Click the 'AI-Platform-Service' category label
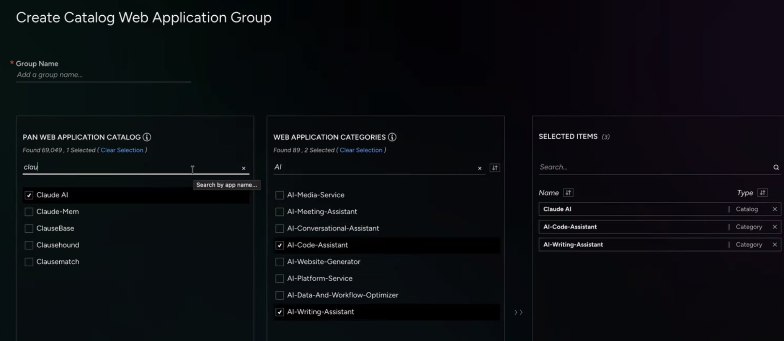The height and width of the screenshot is (341, 784). tap(320, 279)
